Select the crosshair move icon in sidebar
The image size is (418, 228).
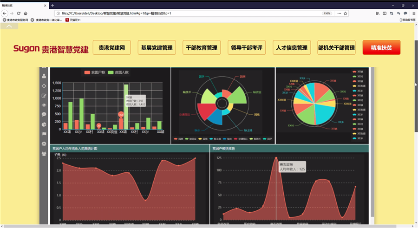(44, 86)
